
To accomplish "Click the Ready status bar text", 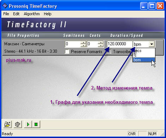I will pyautogui.click(x=7, y=134).
